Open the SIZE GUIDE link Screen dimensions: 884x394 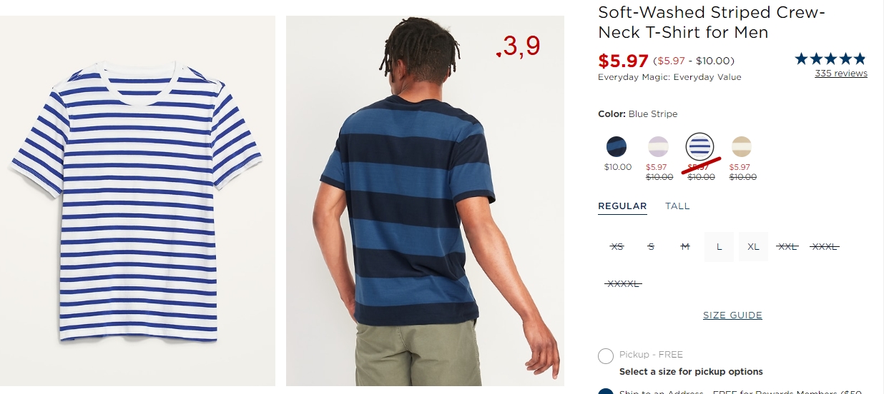(732, 315)
